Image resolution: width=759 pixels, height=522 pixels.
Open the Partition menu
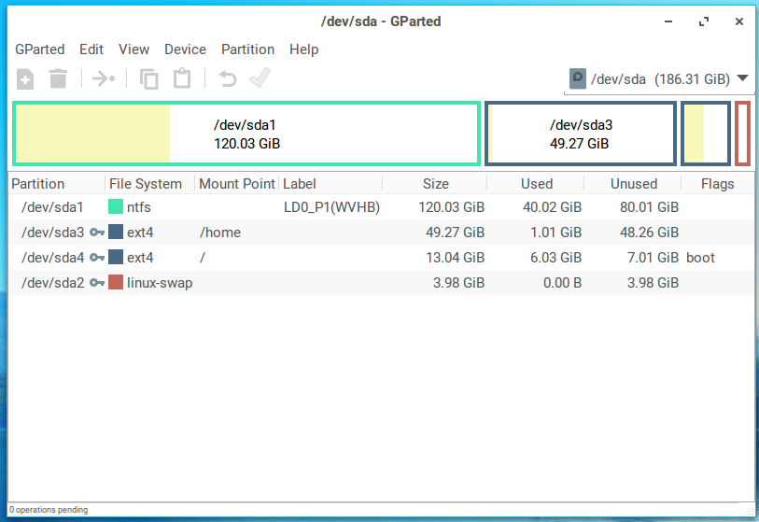[x=247, y=49]
